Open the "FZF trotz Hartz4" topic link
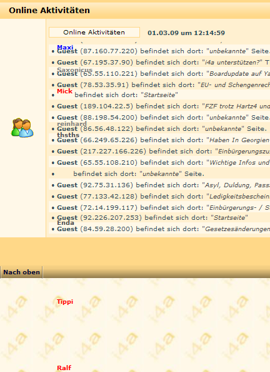 tap(236, 106)
